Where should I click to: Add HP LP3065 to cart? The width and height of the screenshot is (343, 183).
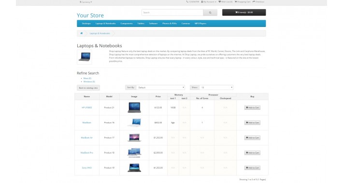(x=252, y=107)
